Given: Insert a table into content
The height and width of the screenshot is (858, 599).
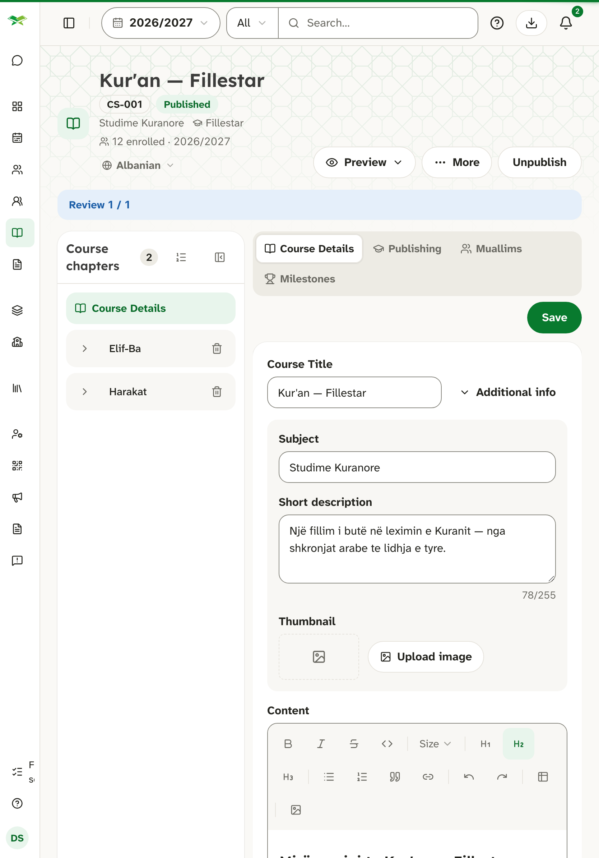Looking at the screenshot, I should (x=543, y=777).
